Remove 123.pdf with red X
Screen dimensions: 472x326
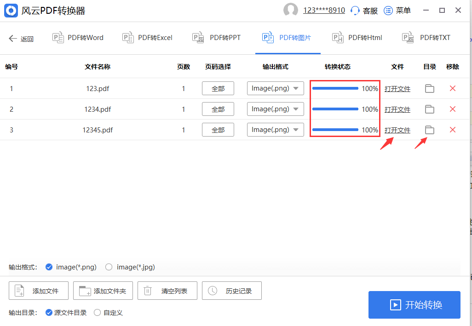point(452,88)
